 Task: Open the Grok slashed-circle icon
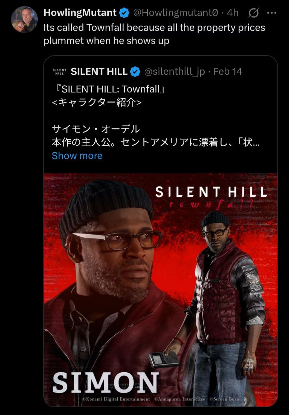tap(253, 13)
